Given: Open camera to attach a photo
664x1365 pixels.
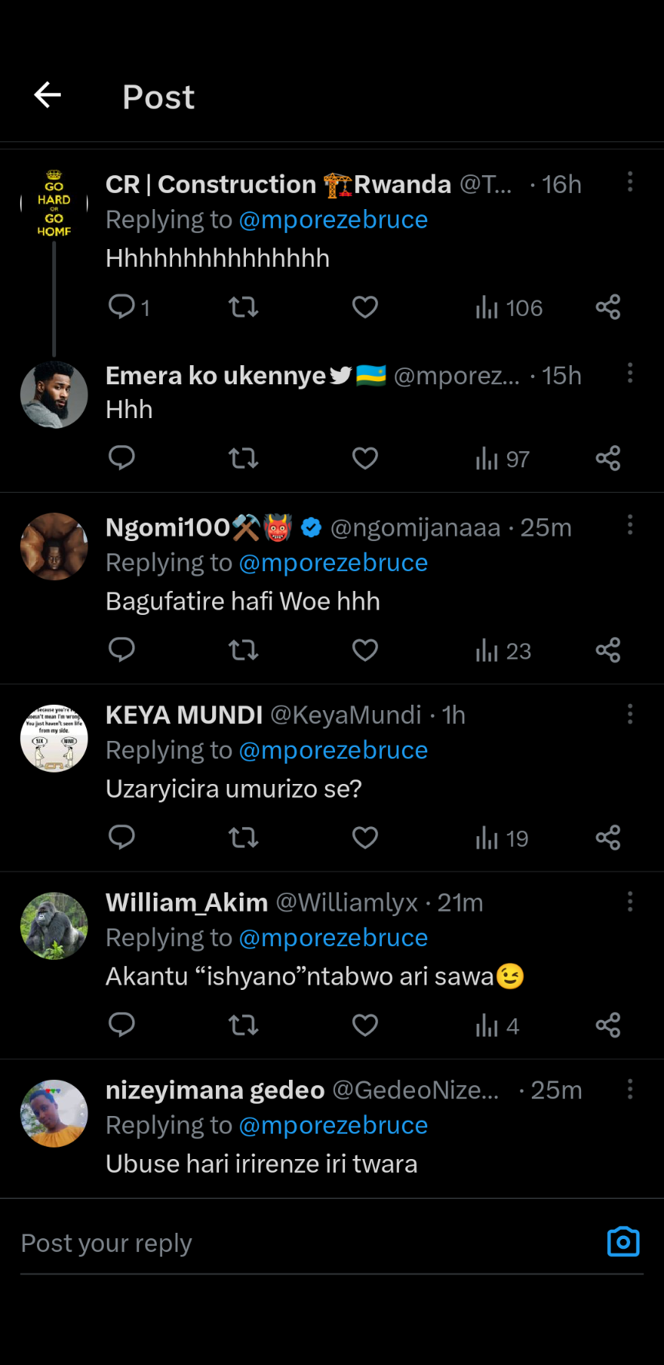Looking at the screenshot, I should click(623, 1242).
